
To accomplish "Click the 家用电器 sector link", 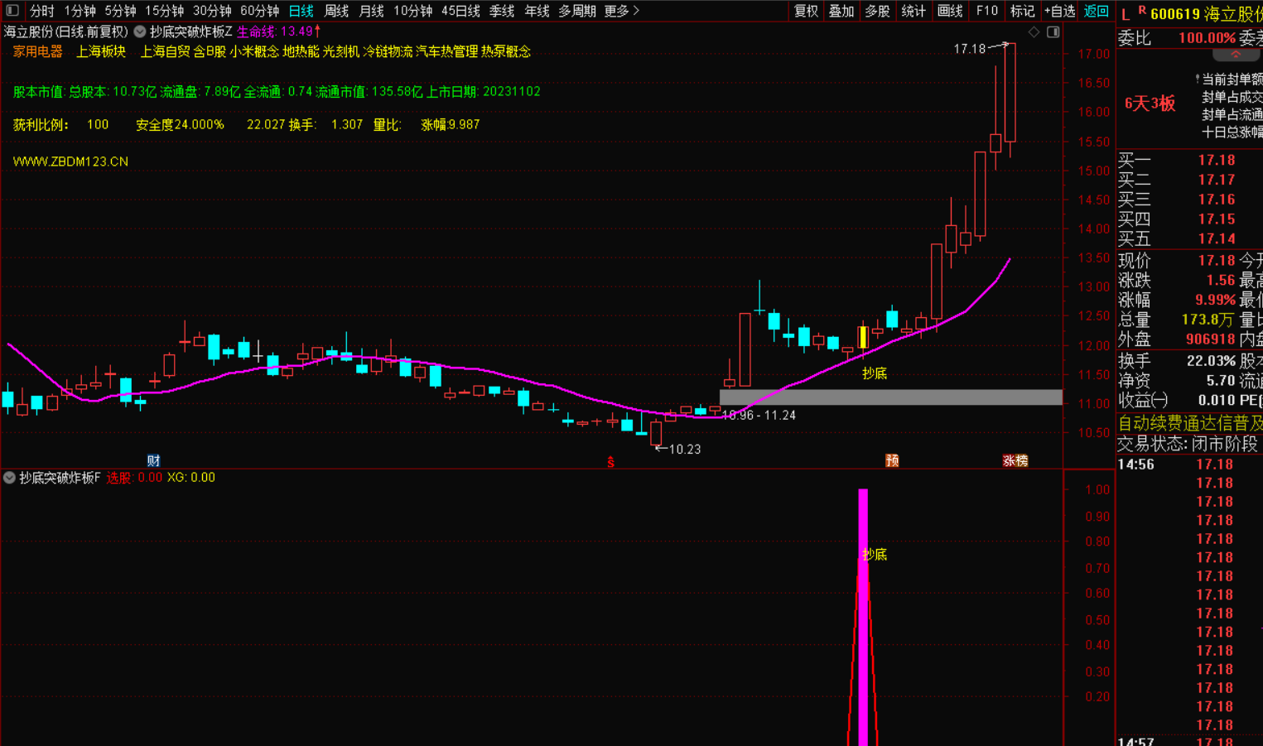I will point(38,51).
